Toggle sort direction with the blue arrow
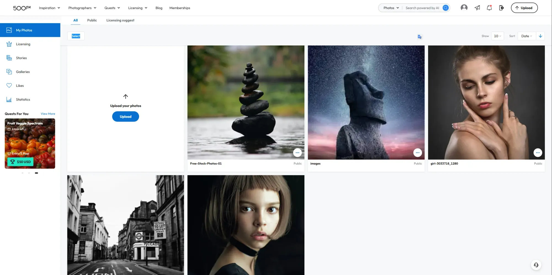 540,36
